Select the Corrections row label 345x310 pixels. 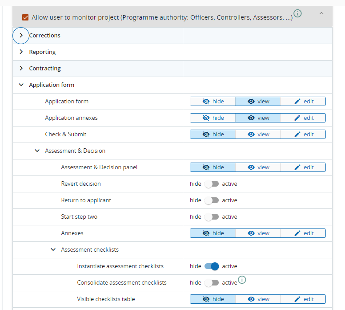click(x=44, y=35)
